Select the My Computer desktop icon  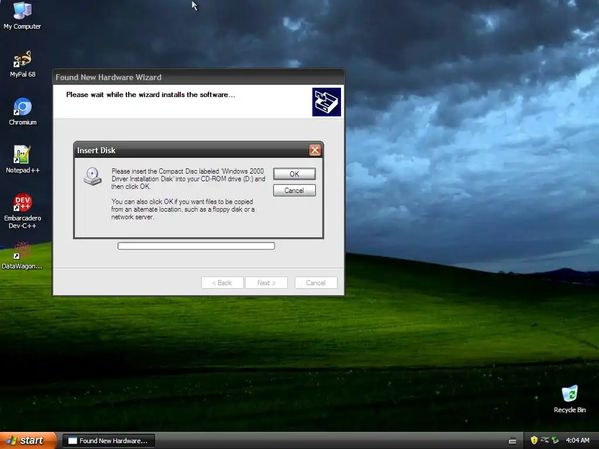(x=22, y=15)
